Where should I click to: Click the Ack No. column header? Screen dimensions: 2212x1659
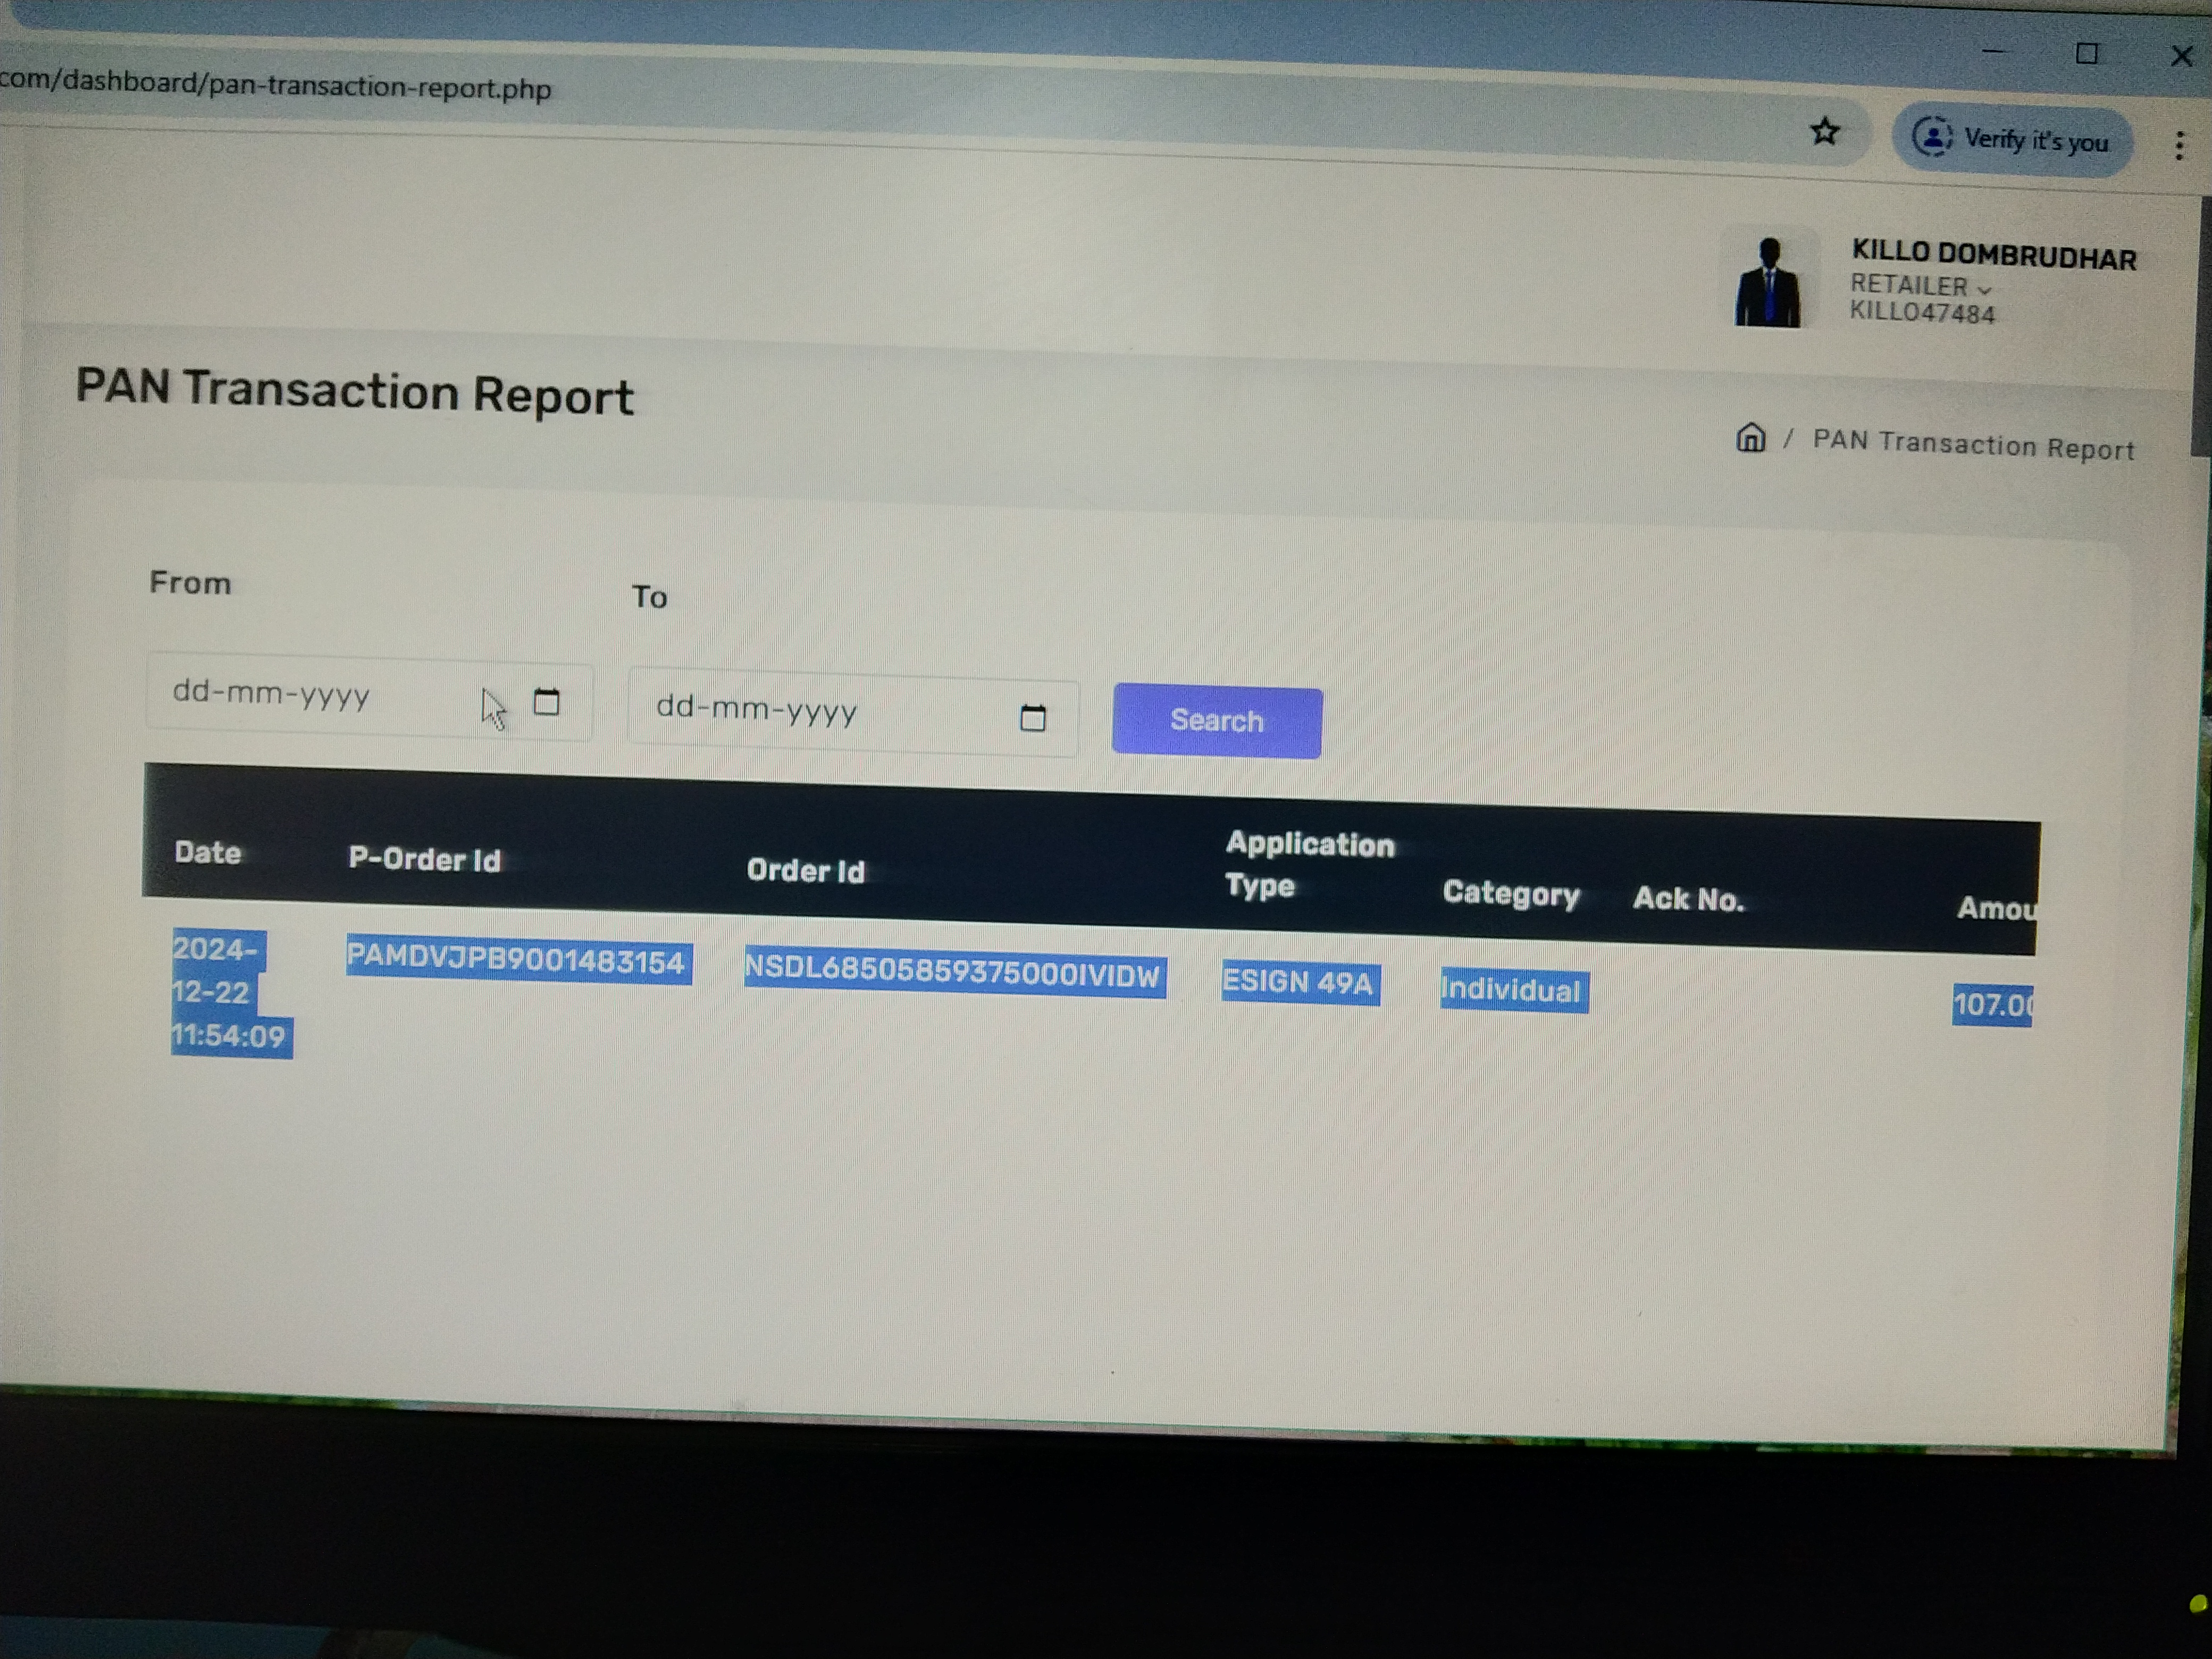tap(1688, 899)
